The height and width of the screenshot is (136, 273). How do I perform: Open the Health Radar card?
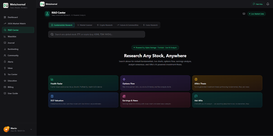[83, 83]
